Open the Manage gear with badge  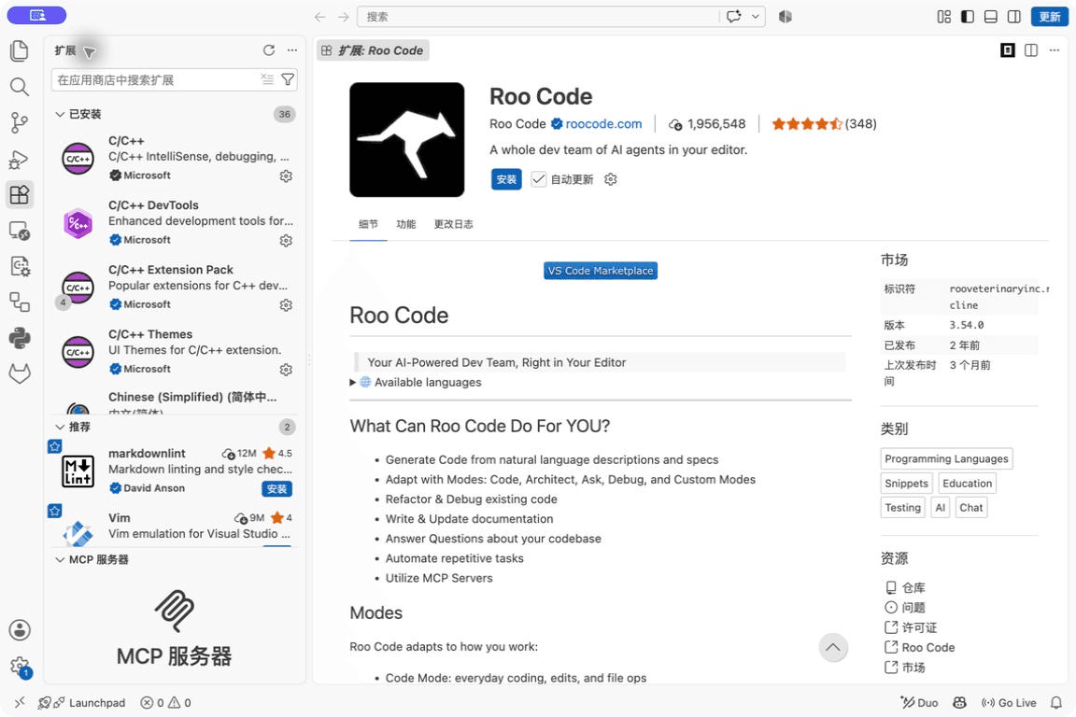[x=21, y=667]
